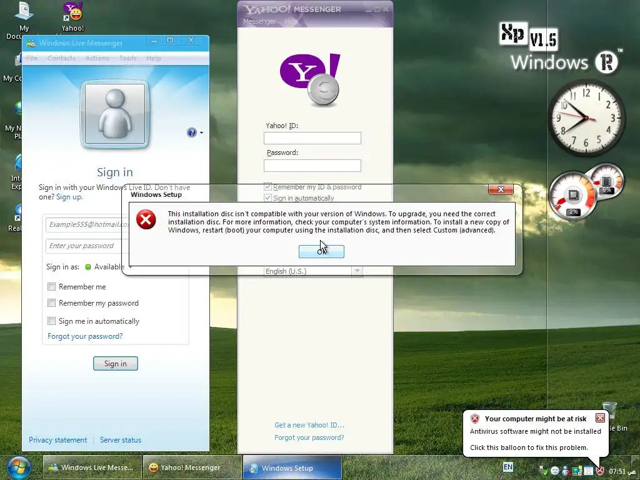Click the Live Messenger Sign in button

point(116,363)
